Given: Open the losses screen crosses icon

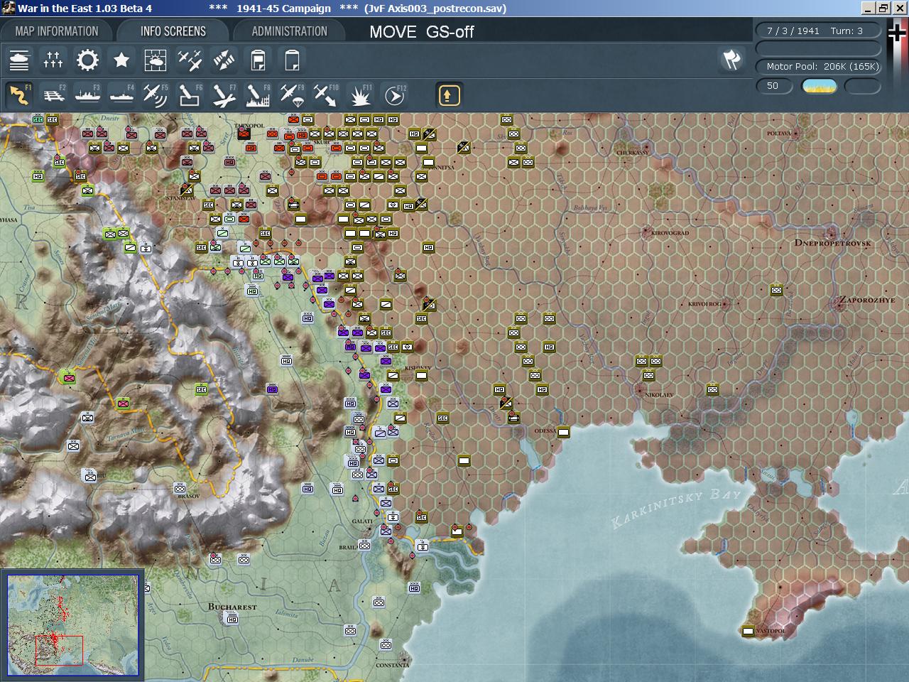Looking at the screenshot, I should click(53, 60).
